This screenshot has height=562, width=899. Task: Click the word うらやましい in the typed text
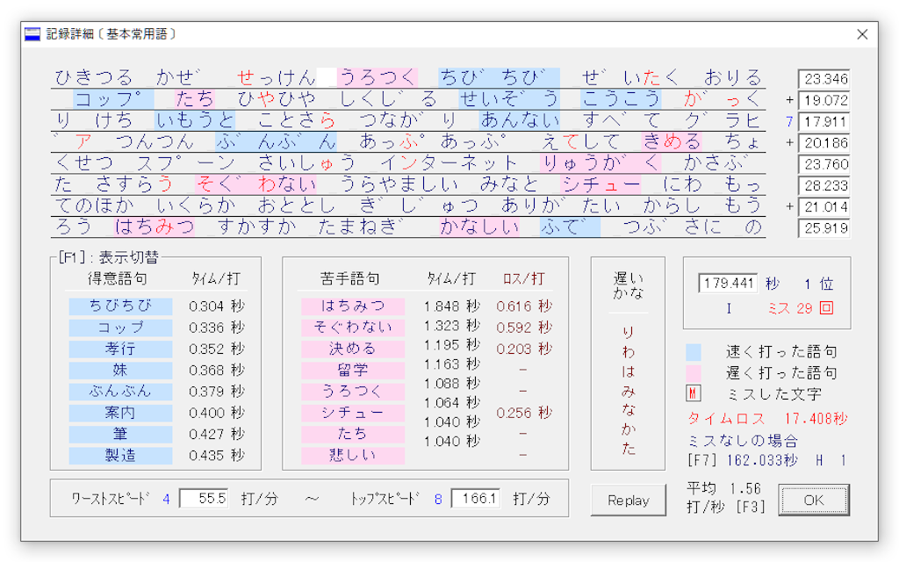tap(399, 184)
